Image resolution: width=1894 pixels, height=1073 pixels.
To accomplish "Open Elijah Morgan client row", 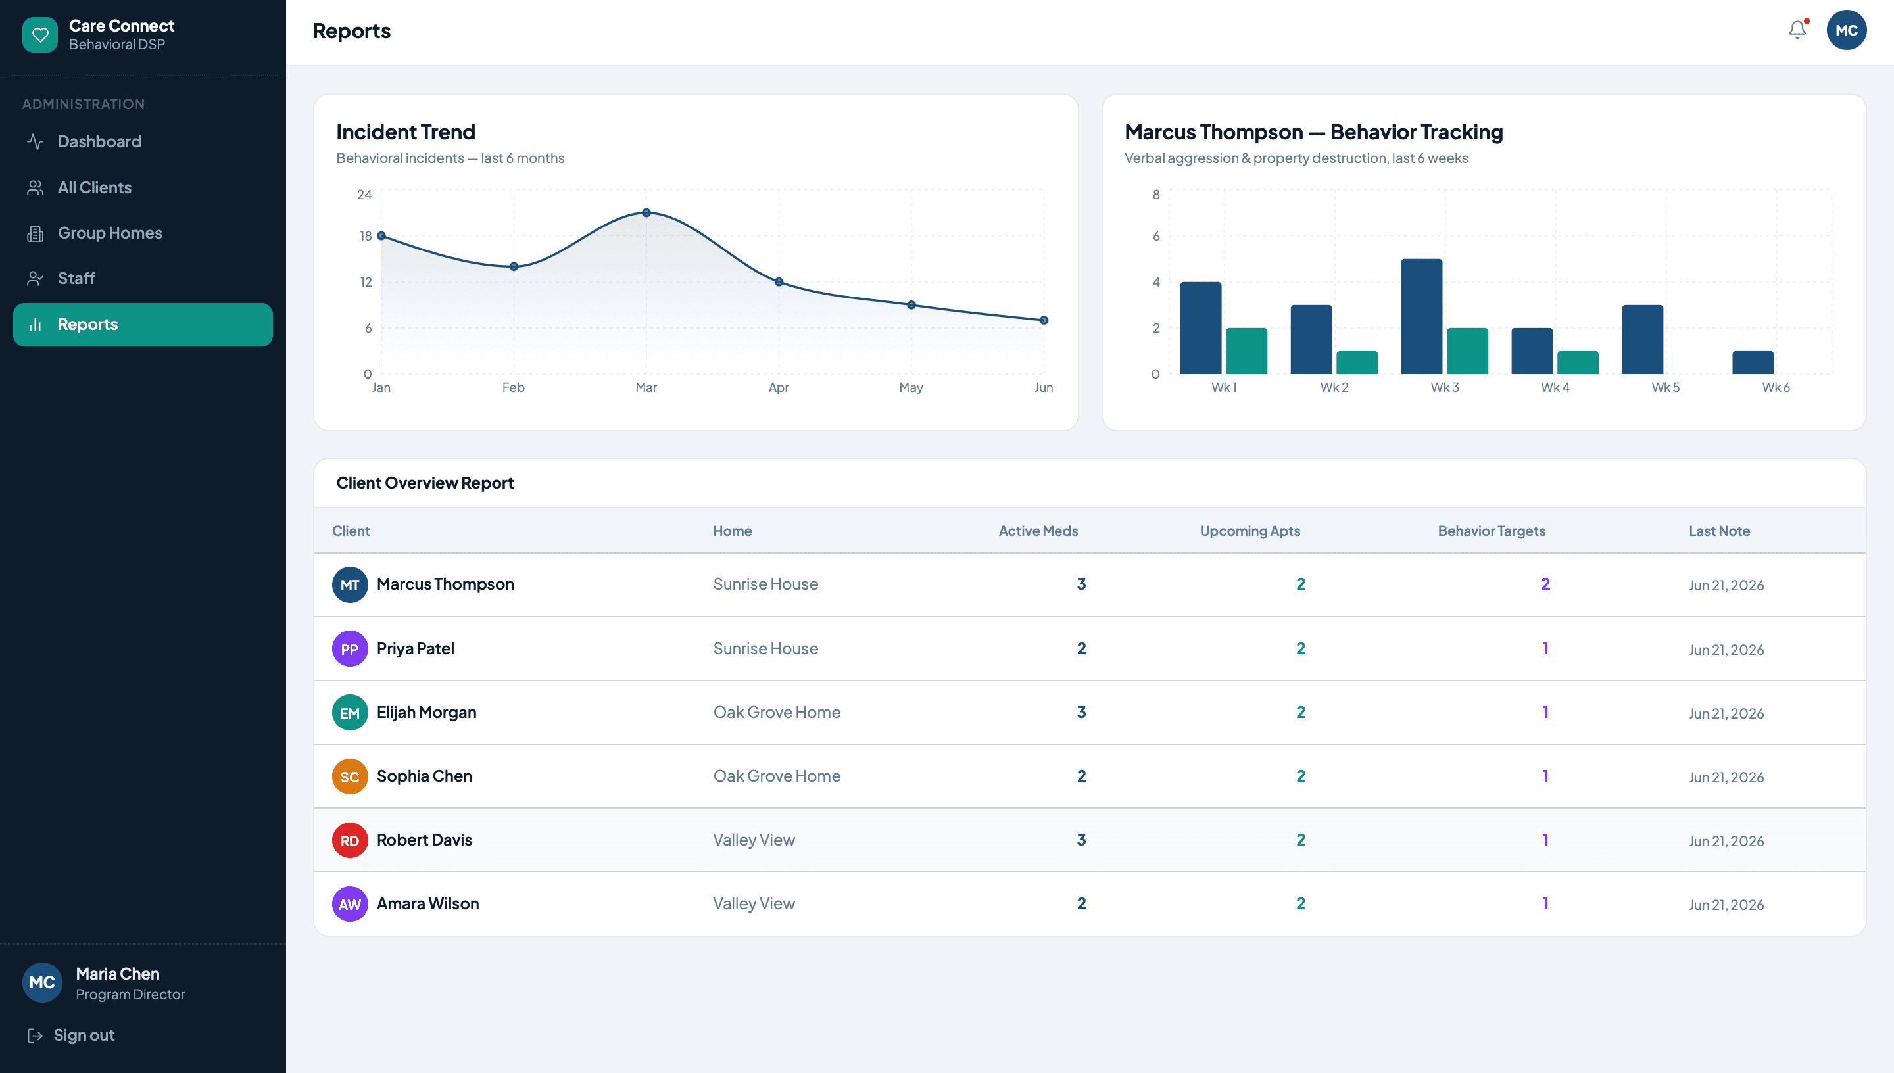I will 1089,713.
